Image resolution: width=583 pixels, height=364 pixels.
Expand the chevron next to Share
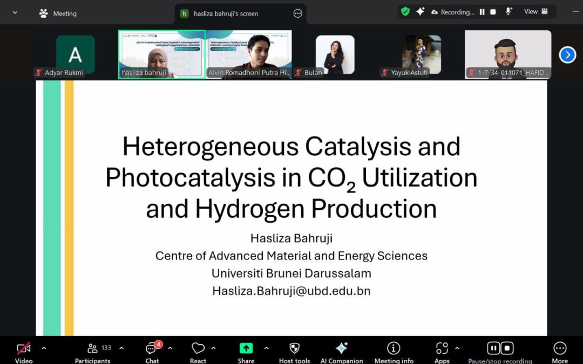pos(266,348)
